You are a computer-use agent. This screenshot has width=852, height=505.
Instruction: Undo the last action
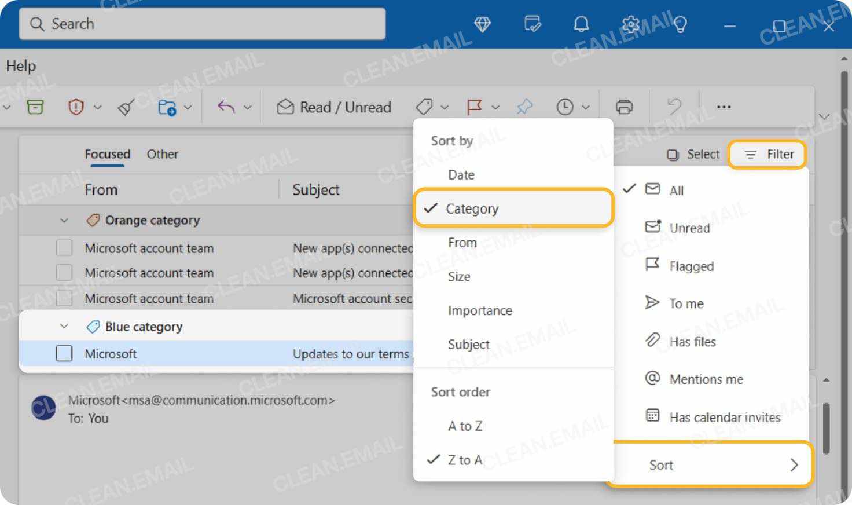673,107
